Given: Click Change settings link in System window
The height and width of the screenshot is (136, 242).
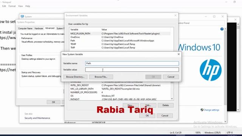Looking at the screenshot, I should tap(211, 110).
